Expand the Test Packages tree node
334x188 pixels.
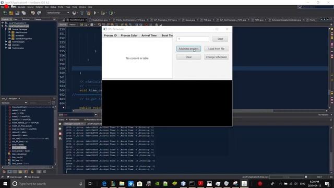point(6,42)
